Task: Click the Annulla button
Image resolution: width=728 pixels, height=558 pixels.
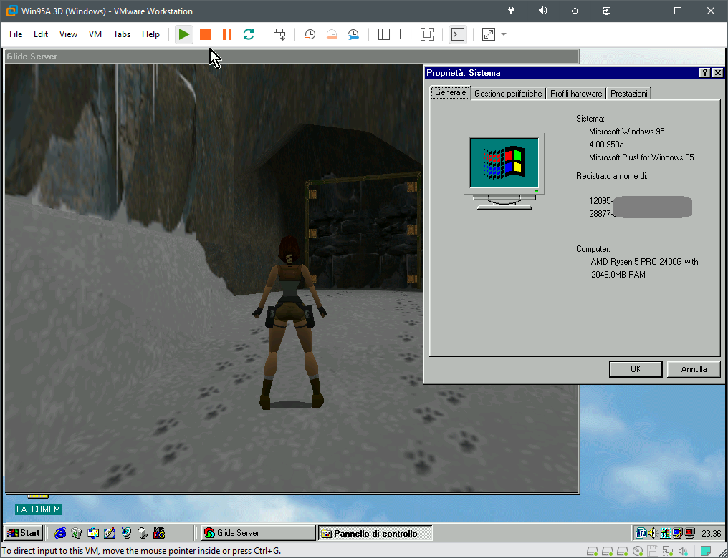Action: click(x=694, y=369)
